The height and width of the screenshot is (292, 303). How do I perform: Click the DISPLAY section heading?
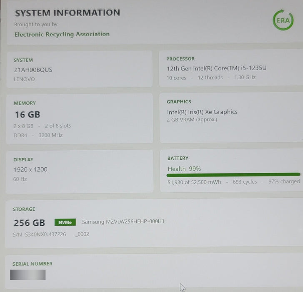23,159
